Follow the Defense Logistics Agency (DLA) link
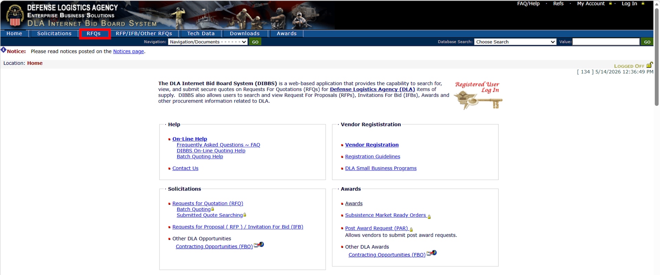 click(x=372, y=89)
